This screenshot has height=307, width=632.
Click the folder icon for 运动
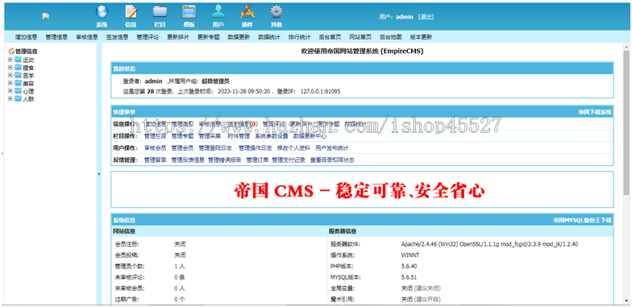click(x=18, y=60)
